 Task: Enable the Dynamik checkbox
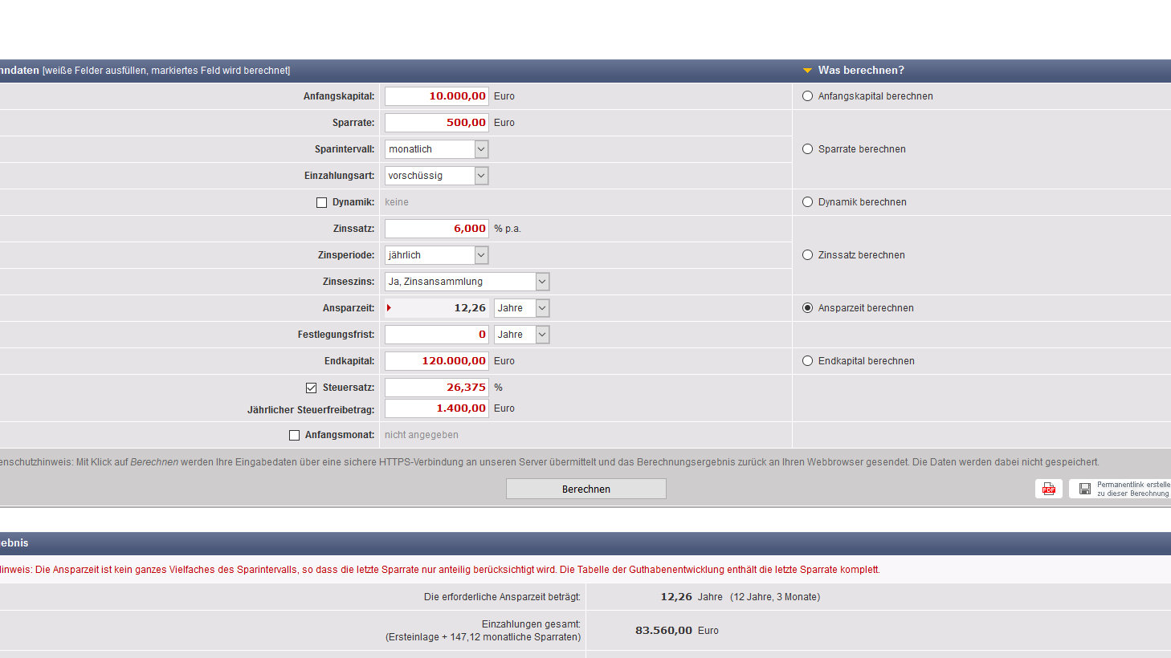point(322,203)
